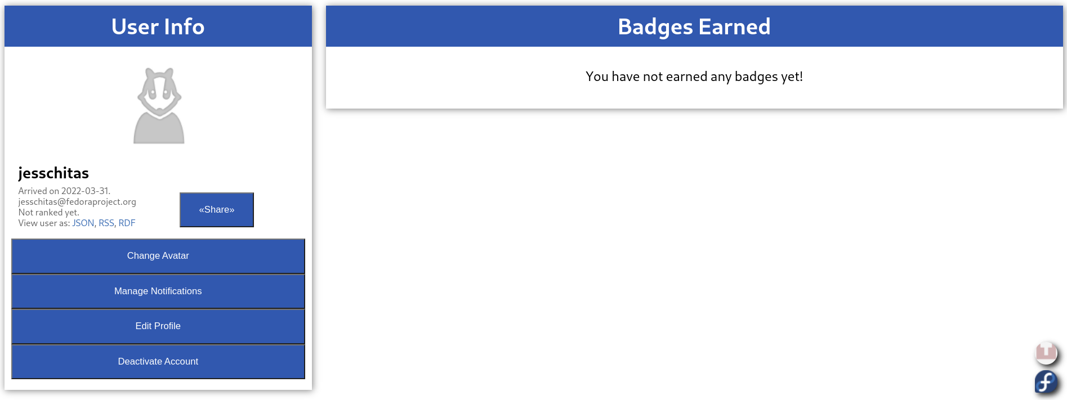Open the Share button for jesschitas

(x=217, y=210)
